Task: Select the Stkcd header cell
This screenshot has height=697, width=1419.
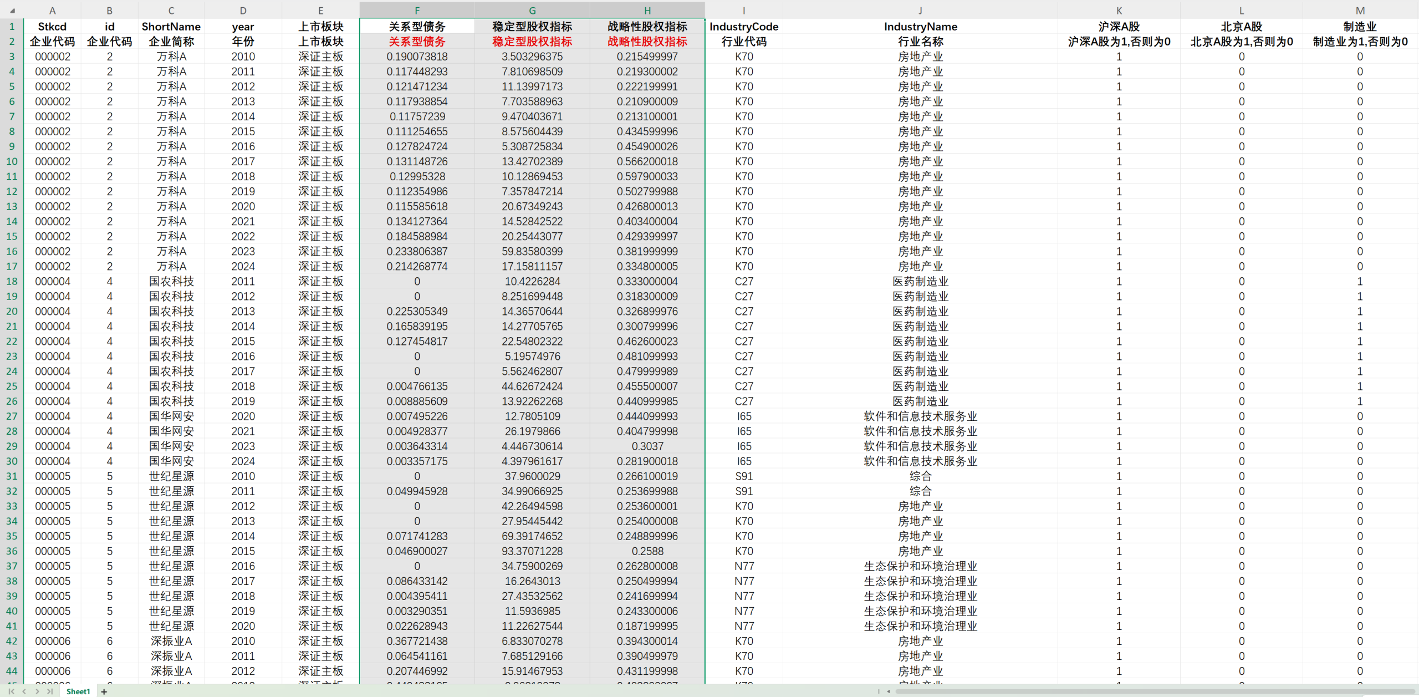Action: (x=52, y=27)
